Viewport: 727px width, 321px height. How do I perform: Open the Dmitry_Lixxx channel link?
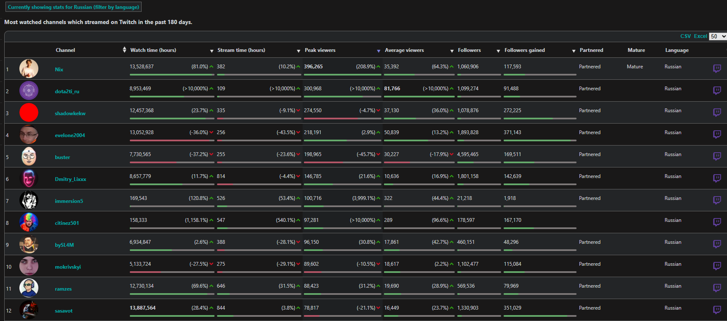pos(70,179)
